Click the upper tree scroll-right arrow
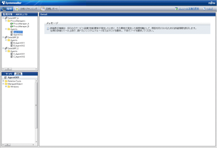The width and height of the screenshot is (217, 148). (36, 69)
